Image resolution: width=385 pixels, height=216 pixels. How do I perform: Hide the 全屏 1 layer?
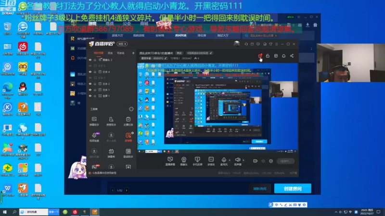tap(90, 96)
